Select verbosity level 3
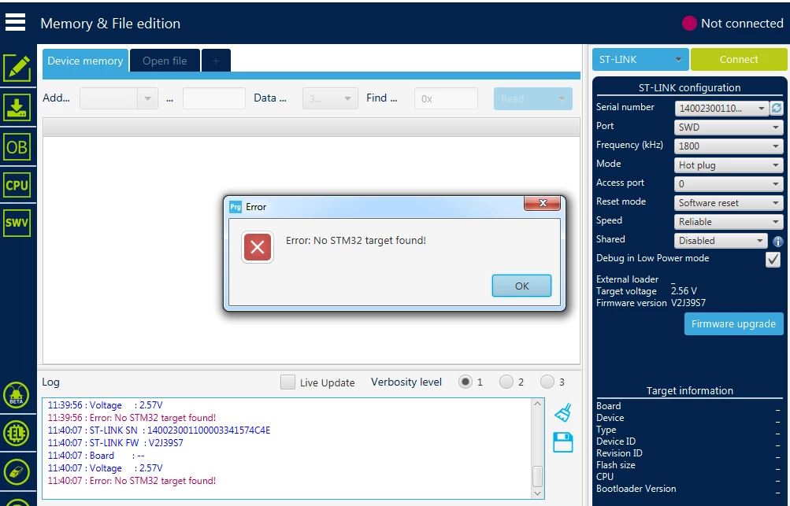790x506 pixels. point(547,382)
